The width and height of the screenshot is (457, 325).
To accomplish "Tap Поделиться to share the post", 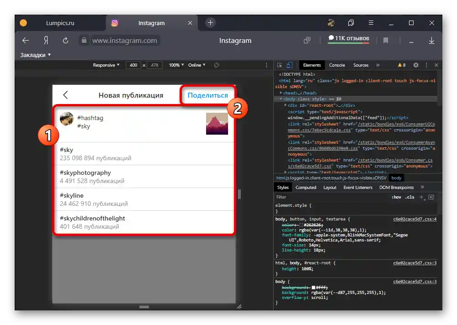I will point(207,95).
